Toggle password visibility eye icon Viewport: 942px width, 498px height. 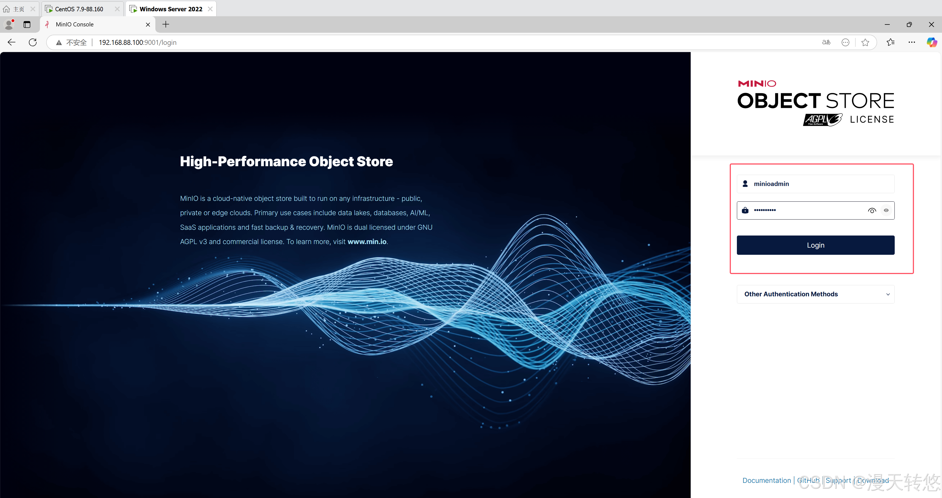[x=872, y=210]
